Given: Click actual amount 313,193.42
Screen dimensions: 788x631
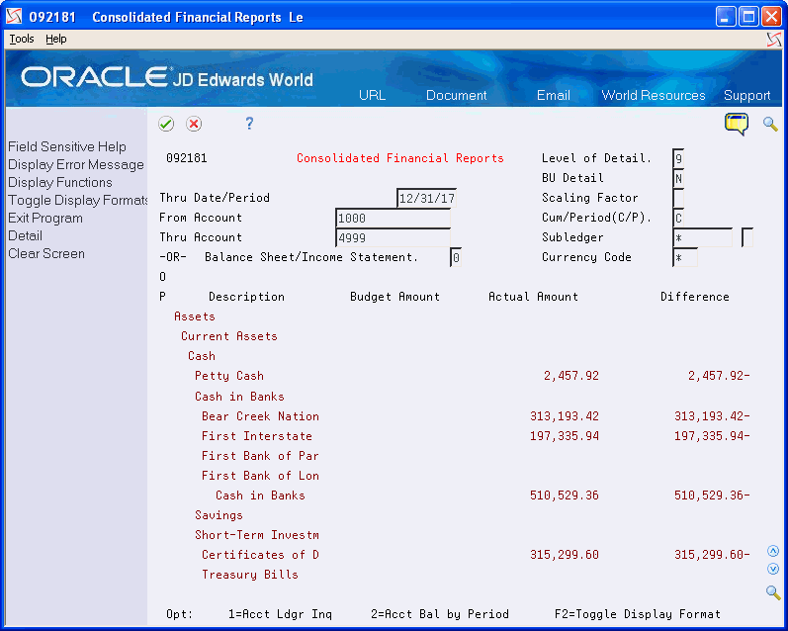Looking at the screenshot, I should pyautogui.click(x=564, y=416).
